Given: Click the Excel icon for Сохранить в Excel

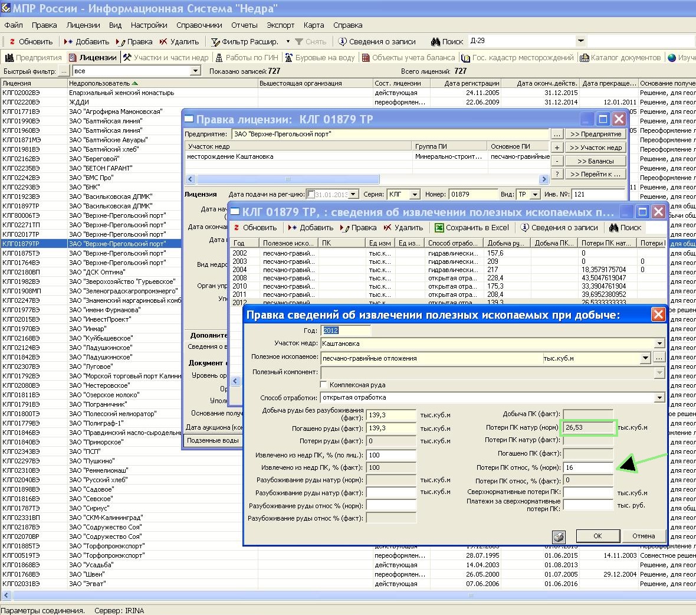Looking at the screenshot, I should 439,228.
